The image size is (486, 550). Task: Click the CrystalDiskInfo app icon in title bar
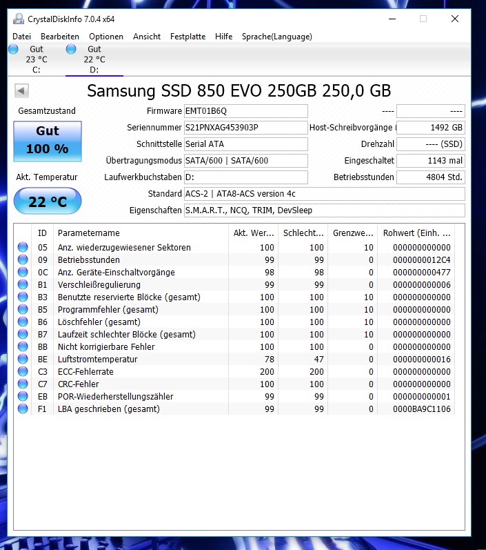19,19
